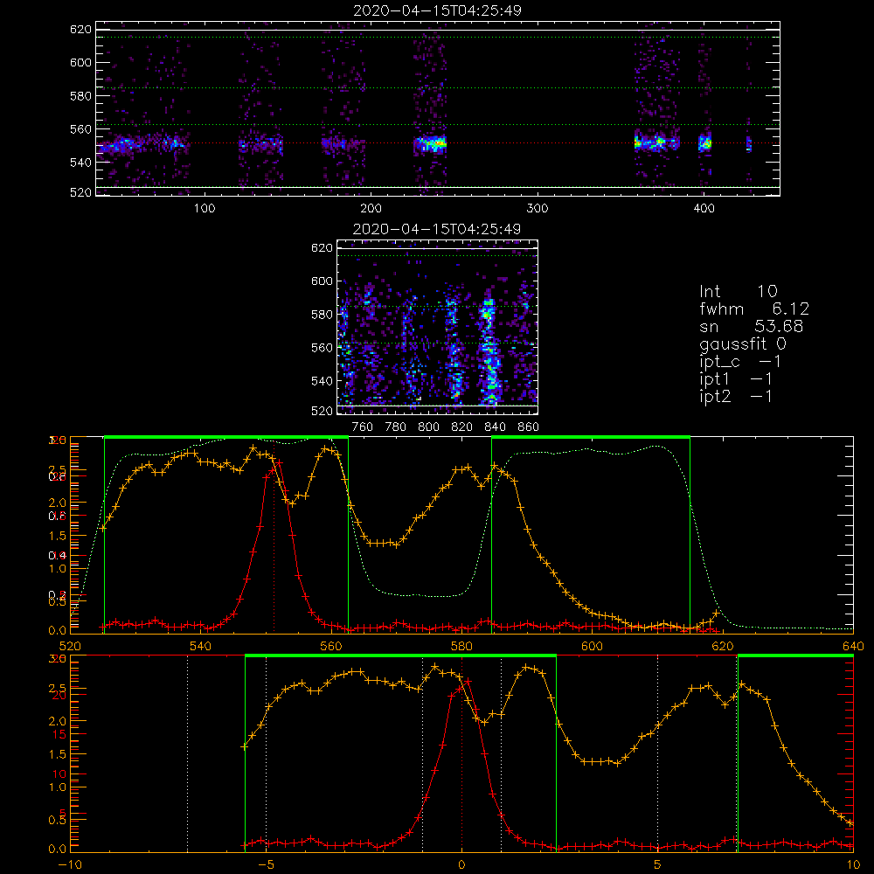Click the 'sn 53.68' readout

[x=752, y=326]
